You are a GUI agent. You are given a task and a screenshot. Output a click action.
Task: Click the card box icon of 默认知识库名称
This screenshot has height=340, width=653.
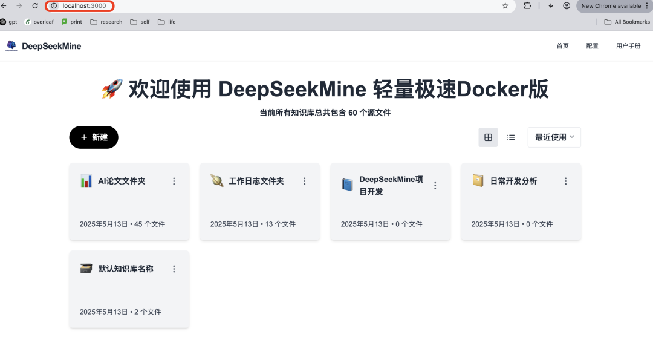pos(86,269)
